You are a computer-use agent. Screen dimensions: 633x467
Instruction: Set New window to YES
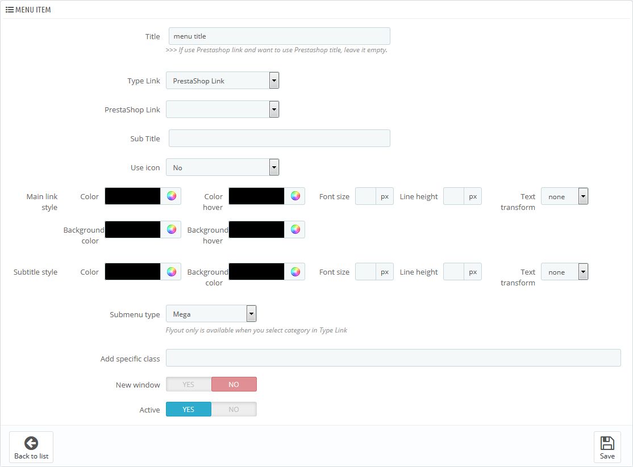tap(189, 385)
